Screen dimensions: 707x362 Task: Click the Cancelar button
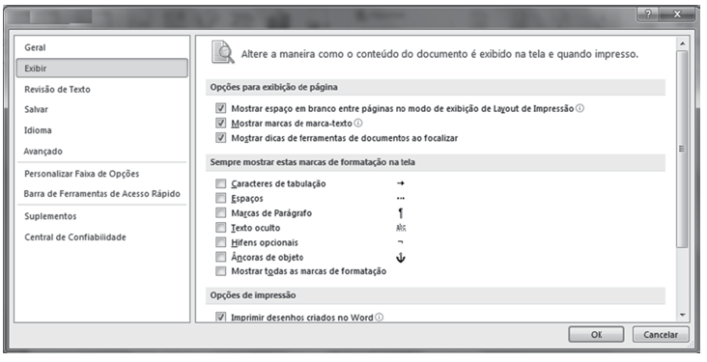[661, 335]
